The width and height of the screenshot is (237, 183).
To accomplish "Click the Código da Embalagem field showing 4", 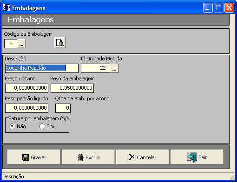I will 11,44.
